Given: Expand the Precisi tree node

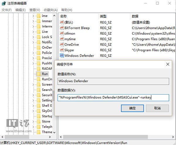Looking at the screenshot, I should (x=33, y=58).
